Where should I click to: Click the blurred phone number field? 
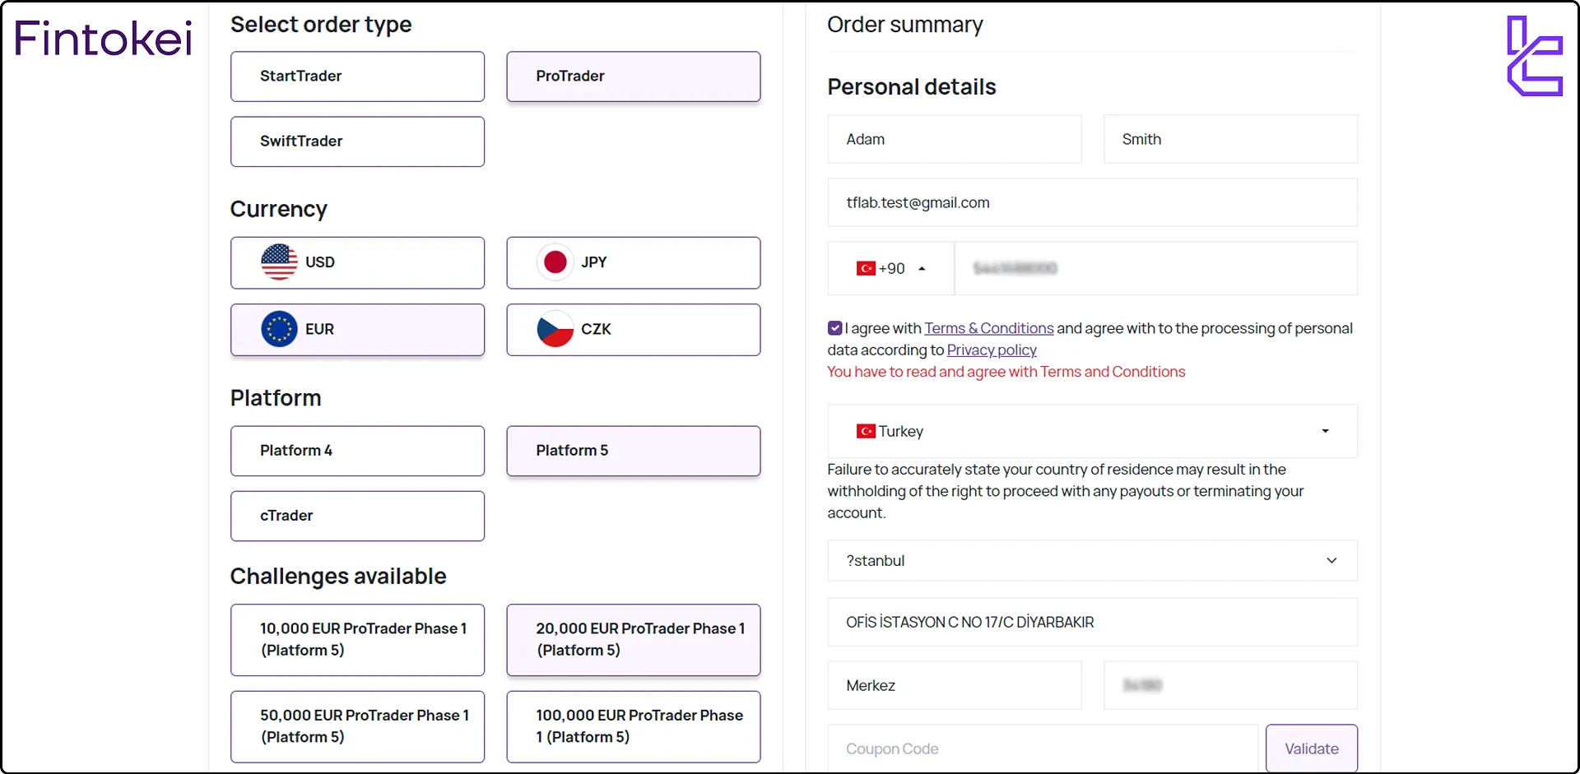coord(1156,269)
